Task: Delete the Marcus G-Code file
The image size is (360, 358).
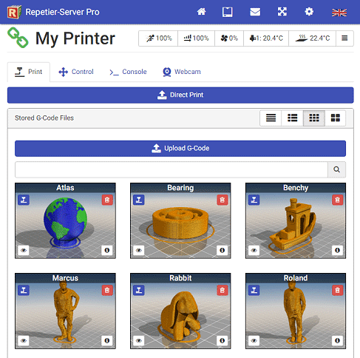Action: tap(107, 290)
